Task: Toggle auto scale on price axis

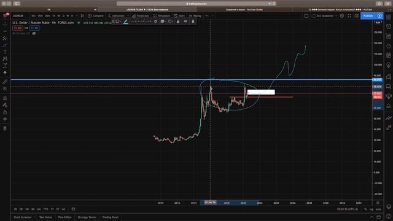Action: tap(378, 209)
